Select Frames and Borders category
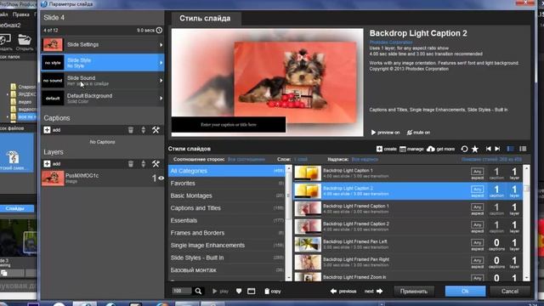 pyautogui.click(x=227, y=233)
